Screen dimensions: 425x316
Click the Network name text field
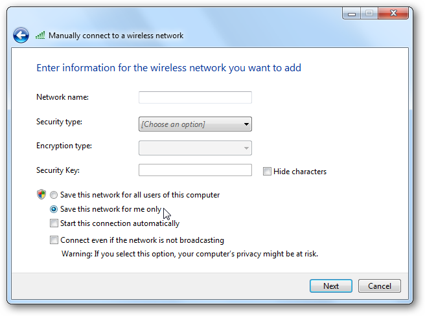coord(195,98)
